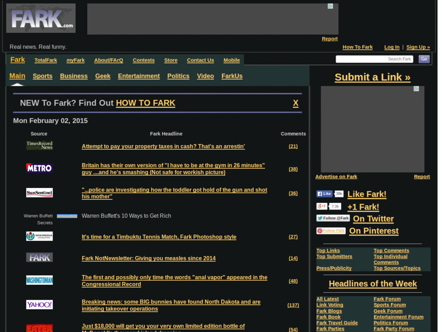This screenshot has width=442, height=332.
Task: Open the Fark Forum link
Action: 387,299
